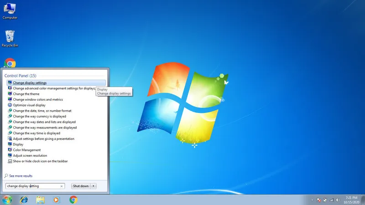The image size is (365, 205).
Task: Launch Internet Explorer from taskbar
Action: coord(24,200)
